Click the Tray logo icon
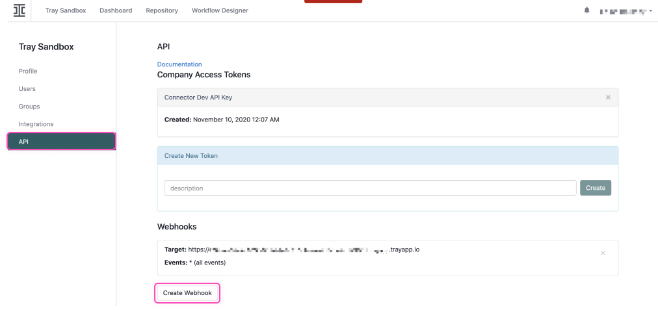Screen dimensions: 658x310 (x=20, y=10)
